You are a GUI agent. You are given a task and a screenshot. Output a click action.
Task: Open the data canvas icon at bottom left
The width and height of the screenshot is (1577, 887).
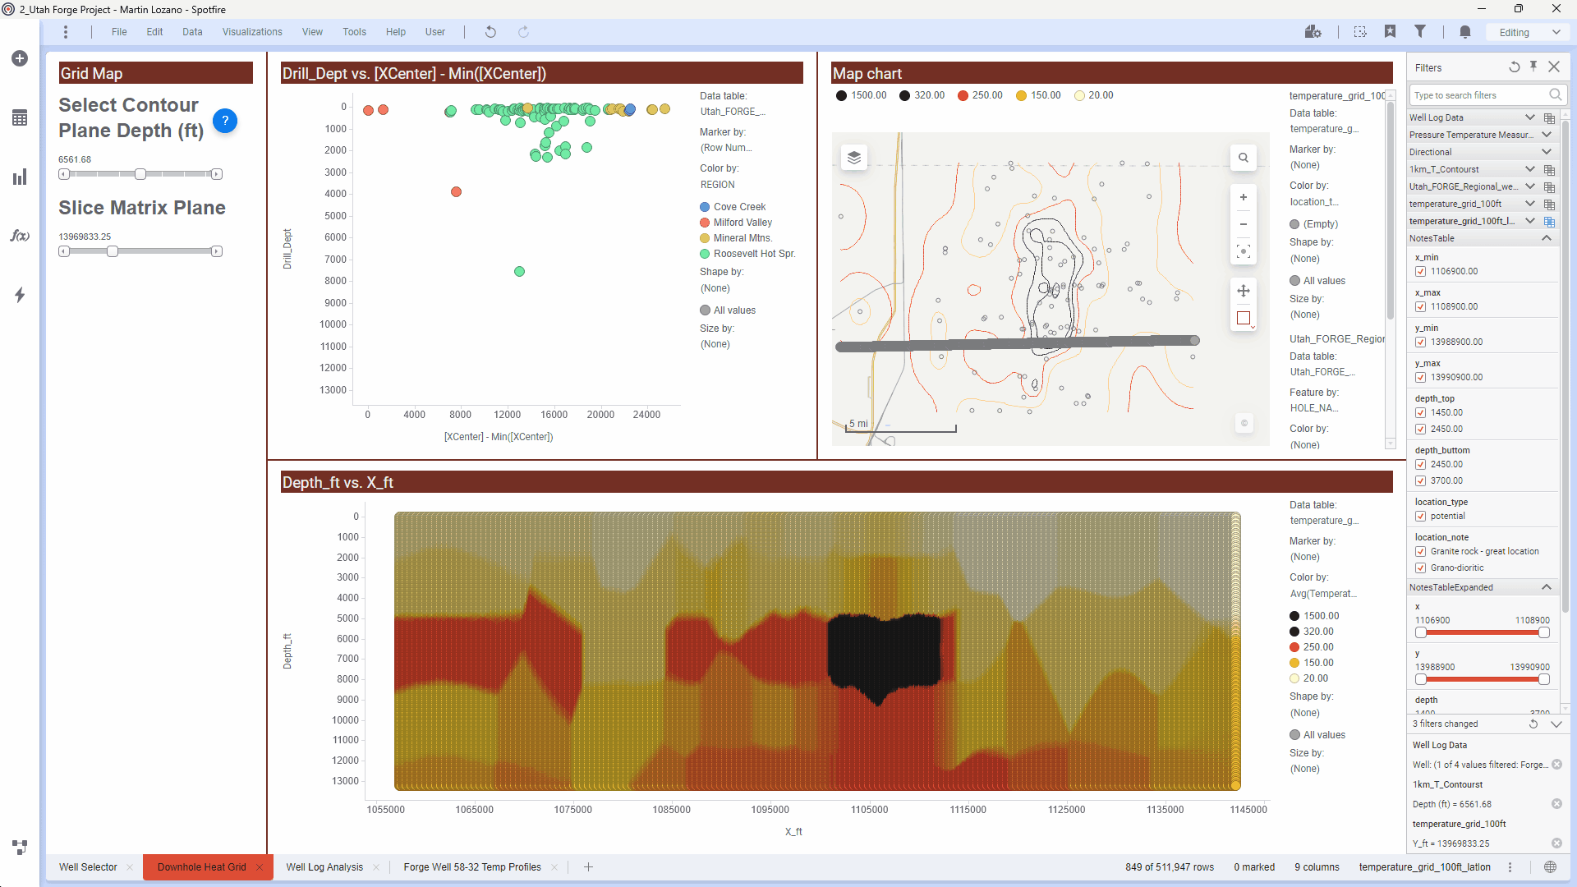click(20, 847)
